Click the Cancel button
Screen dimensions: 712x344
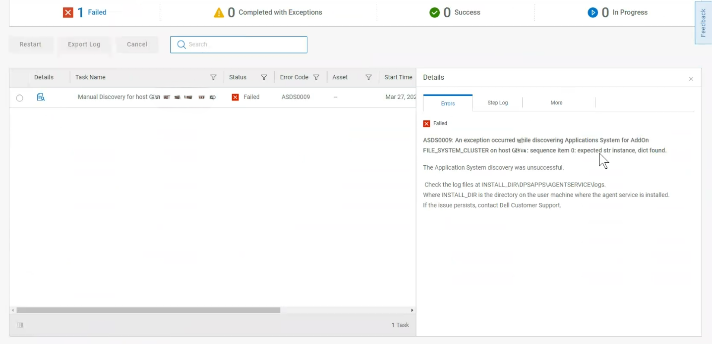pos(137,44)
